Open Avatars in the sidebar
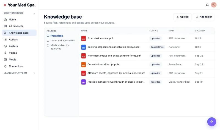 (x=19, y=46)
